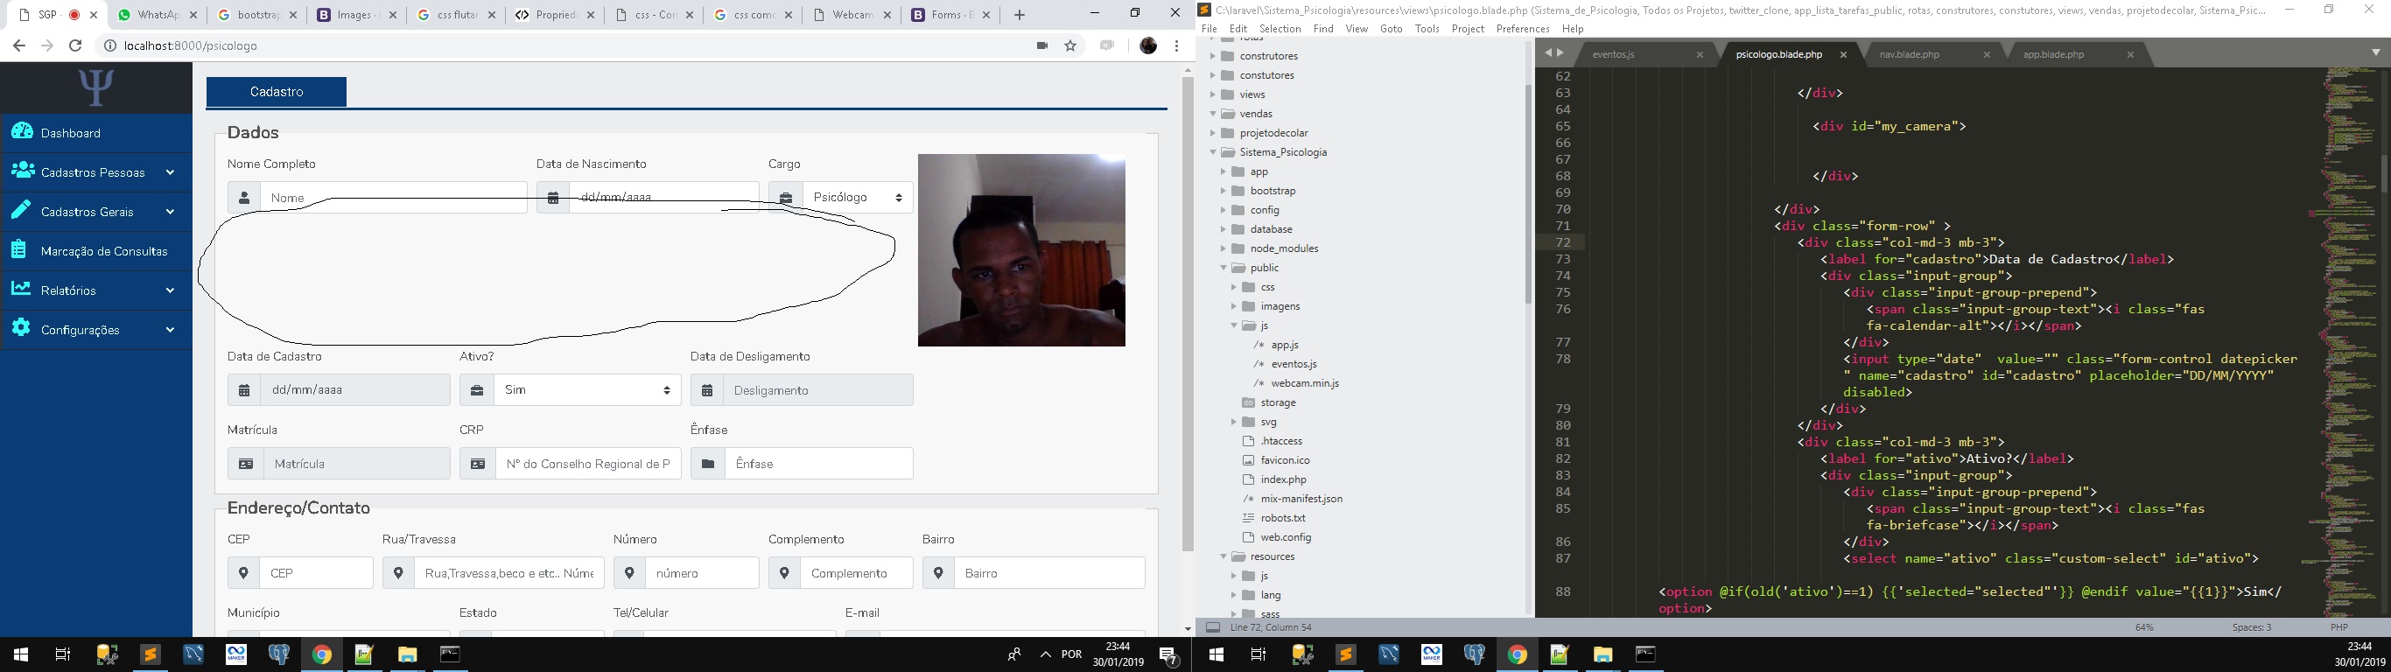Open Preferences menu in Sublime
This screenshot has width=2391, height=672.
pyautogui.click(x=1522, y=29)
